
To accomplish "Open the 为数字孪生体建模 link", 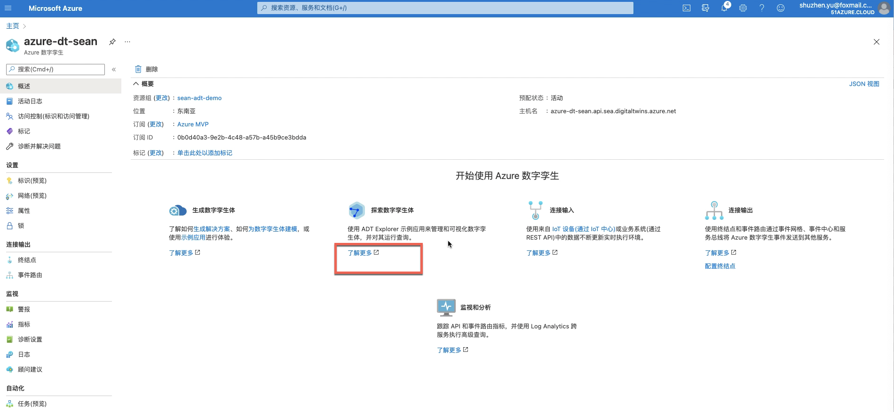I will [273, 229].
